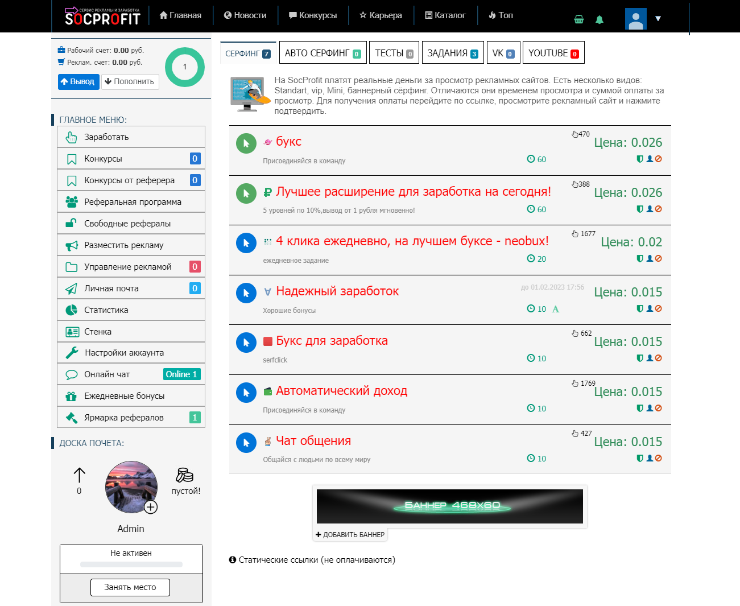The image size is (740, 606).
Task: Click the circular progress indicator showing 1
Action: click(x=185, y=67)
